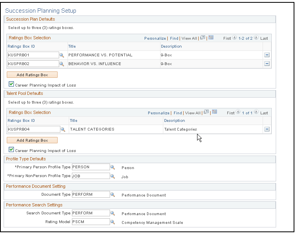The image size is (296, 233).
Task: Open lookup for Search Document Type
Action: (x=112, y=213)
